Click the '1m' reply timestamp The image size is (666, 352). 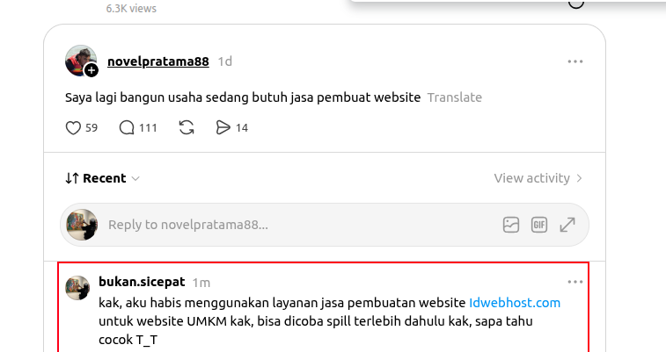click(201, 283)
